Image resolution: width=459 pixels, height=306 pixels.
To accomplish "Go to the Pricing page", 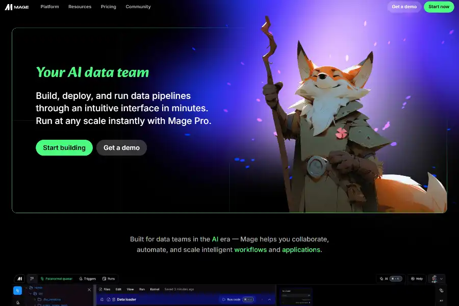I will click(109, 7).
